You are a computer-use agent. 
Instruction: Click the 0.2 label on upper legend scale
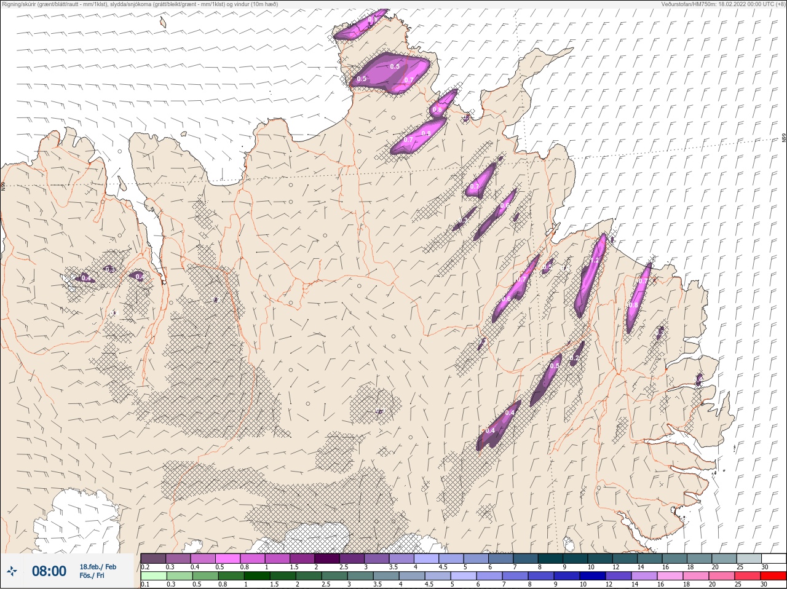coord(145,567)
